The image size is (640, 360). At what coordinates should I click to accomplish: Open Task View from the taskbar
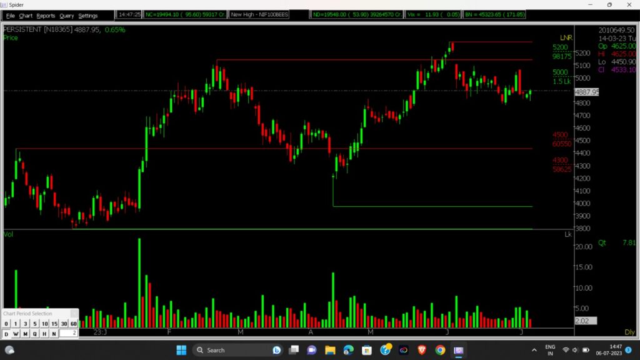click(x=294, y=350)
